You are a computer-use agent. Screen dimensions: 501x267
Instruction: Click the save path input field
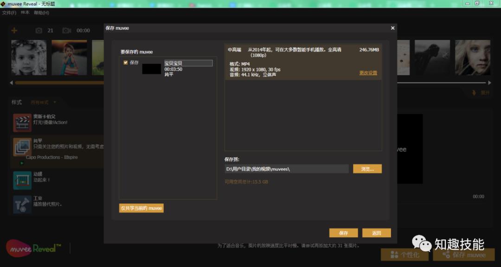pos(287,169)
